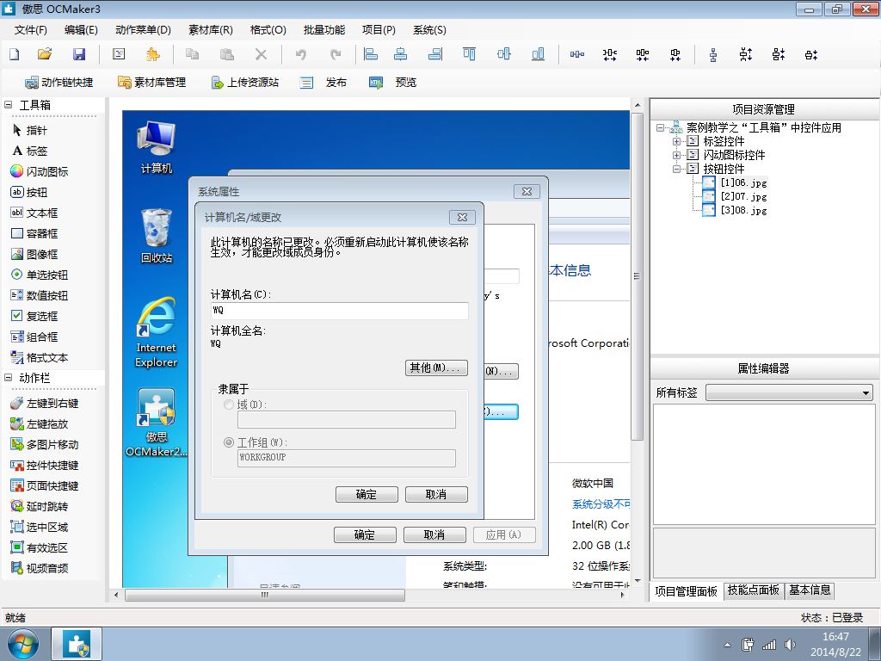Click the canvas vertical scrollbar thumb
The width and height of the screenshot is (881, 661).
click(637, 276)
